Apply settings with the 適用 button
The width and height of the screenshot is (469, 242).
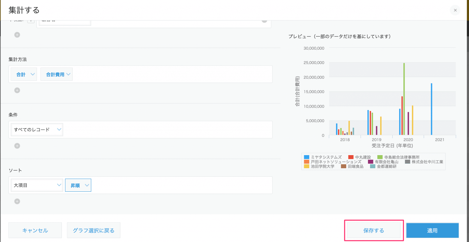(432, 230)
